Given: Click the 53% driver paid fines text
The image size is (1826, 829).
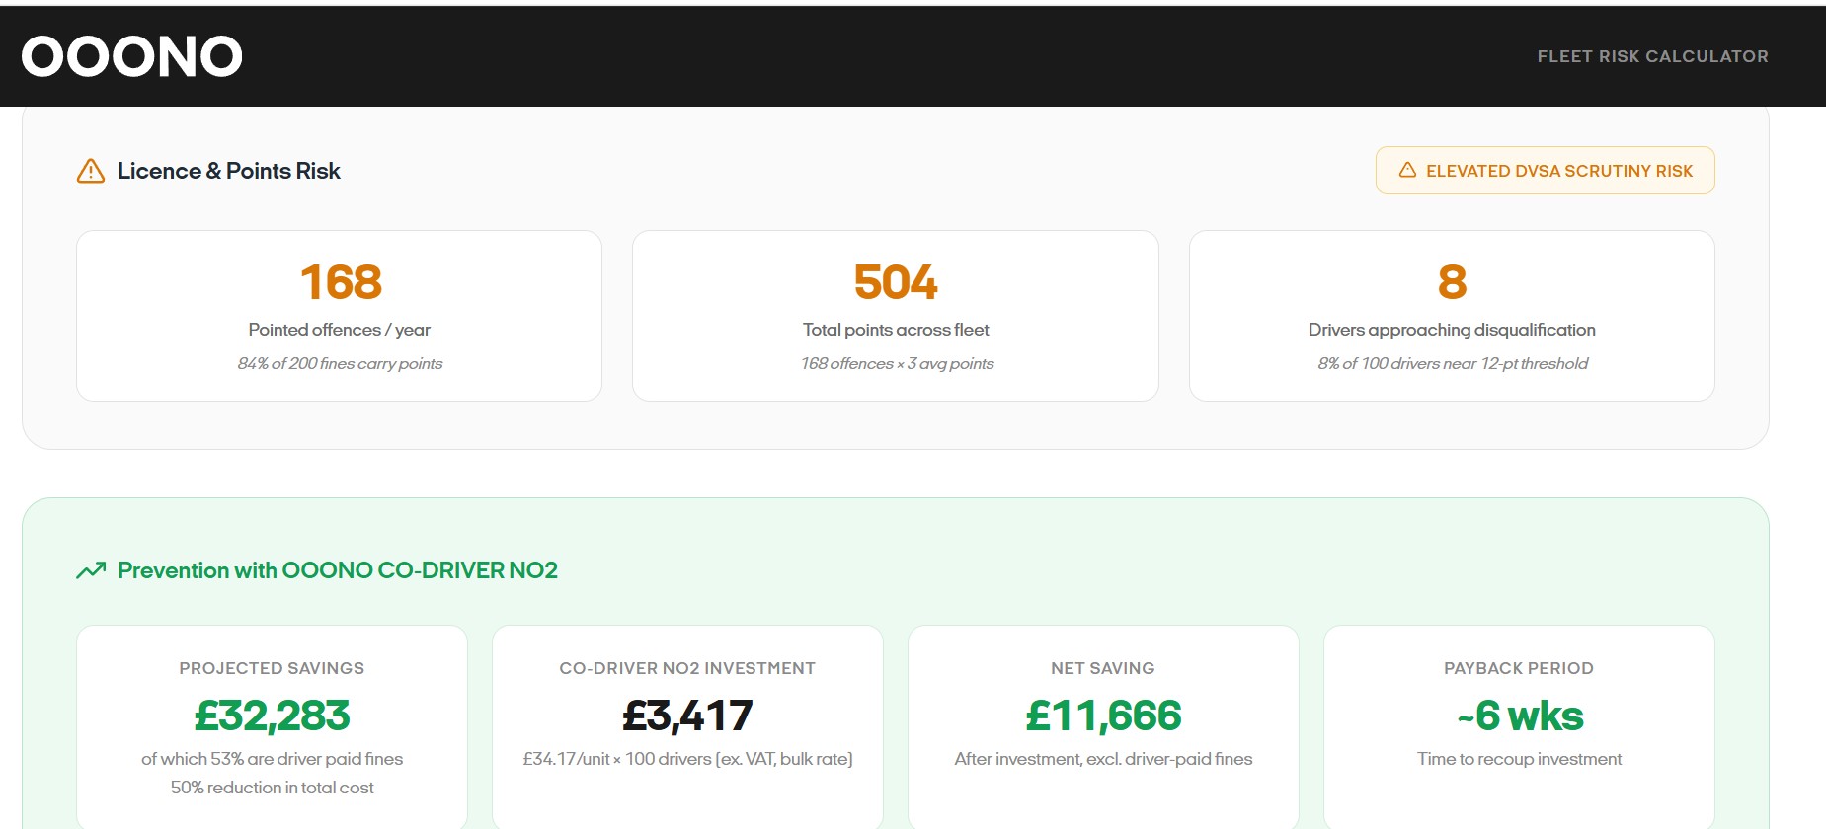Looking at the screenshot, I should (272, 759).
